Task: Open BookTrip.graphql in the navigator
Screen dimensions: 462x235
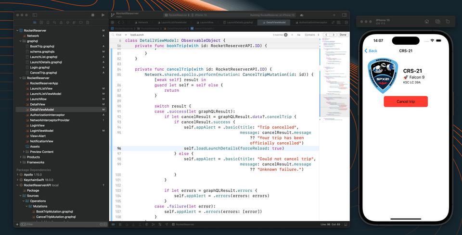Action: click(42, 46)
